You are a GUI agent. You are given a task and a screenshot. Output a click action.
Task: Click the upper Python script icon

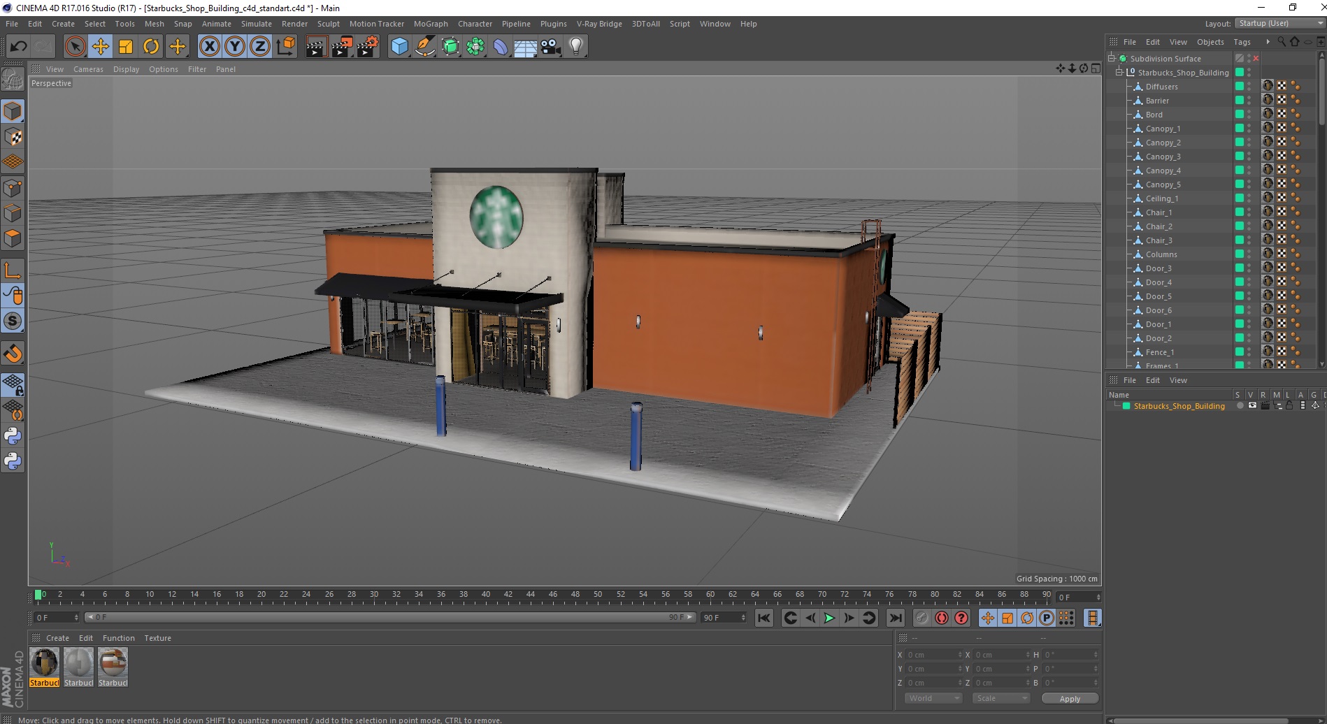pos(13,436)
